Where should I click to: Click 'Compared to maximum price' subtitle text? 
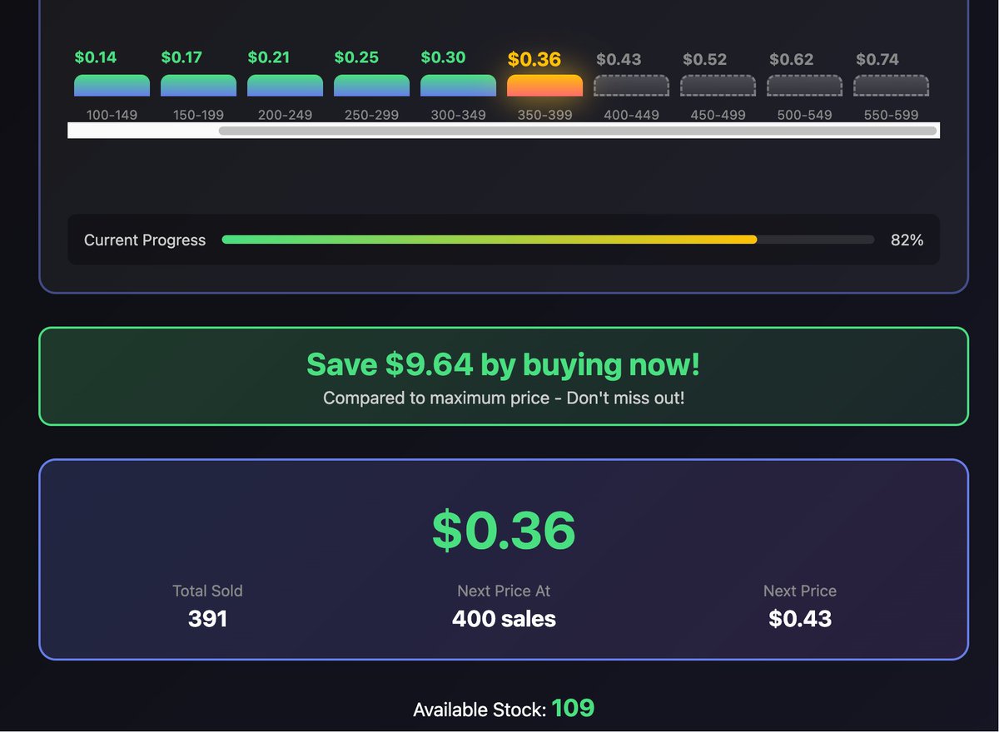click(x=504, y=398)
